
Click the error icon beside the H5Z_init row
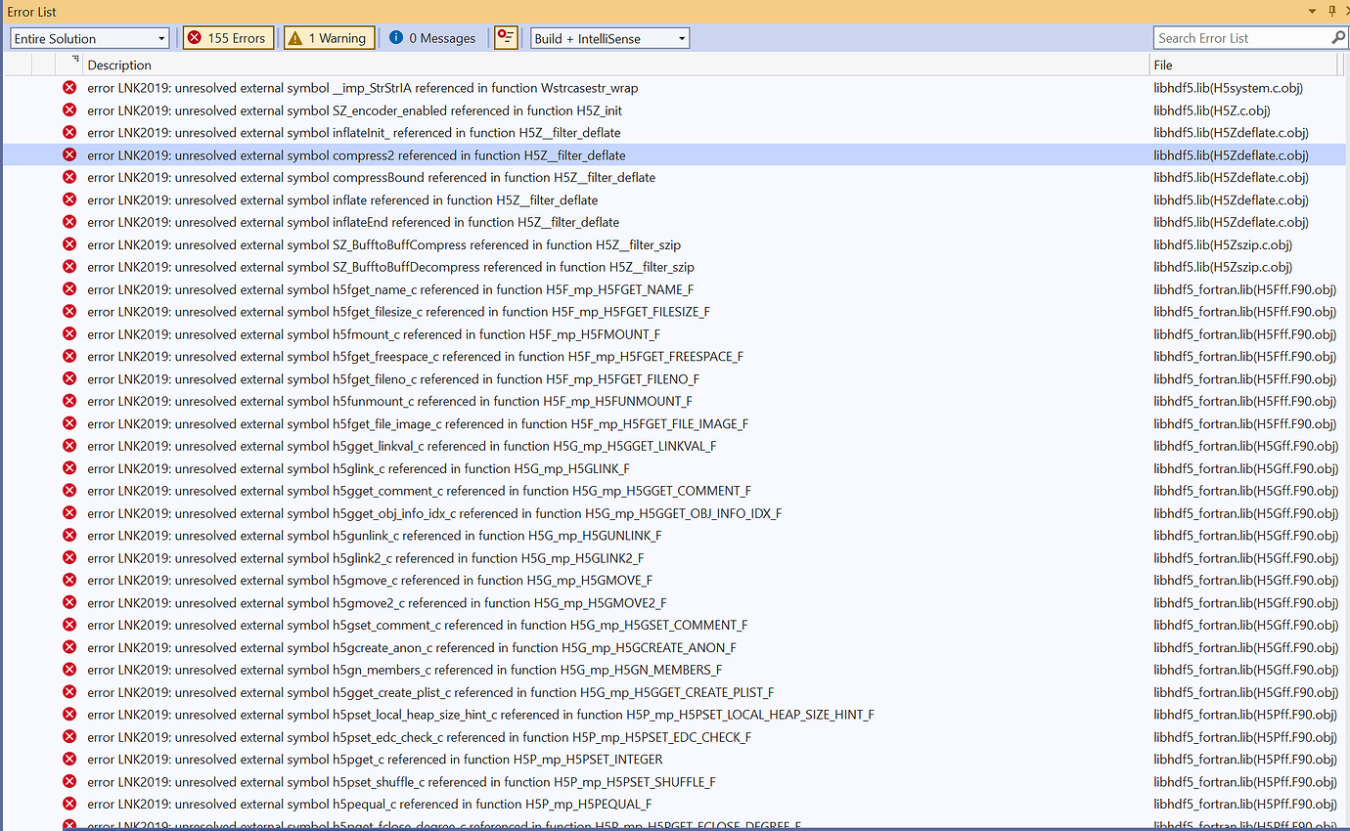68,109
